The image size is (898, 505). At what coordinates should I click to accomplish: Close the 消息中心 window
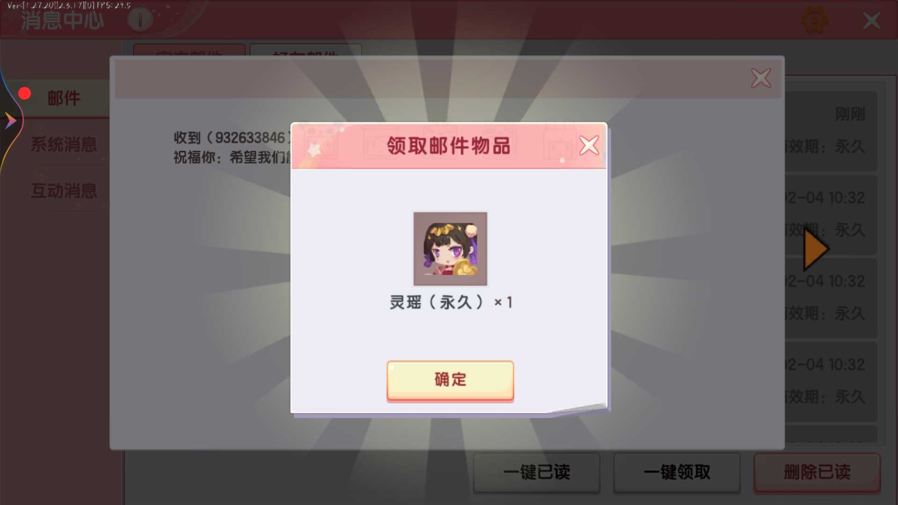click(x=871, y=21)
